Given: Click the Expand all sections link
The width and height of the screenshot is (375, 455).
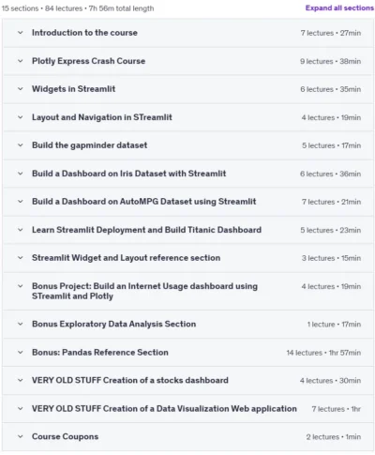Looking at the screenshot, I should pyautogui.click(x=339, y=8).
